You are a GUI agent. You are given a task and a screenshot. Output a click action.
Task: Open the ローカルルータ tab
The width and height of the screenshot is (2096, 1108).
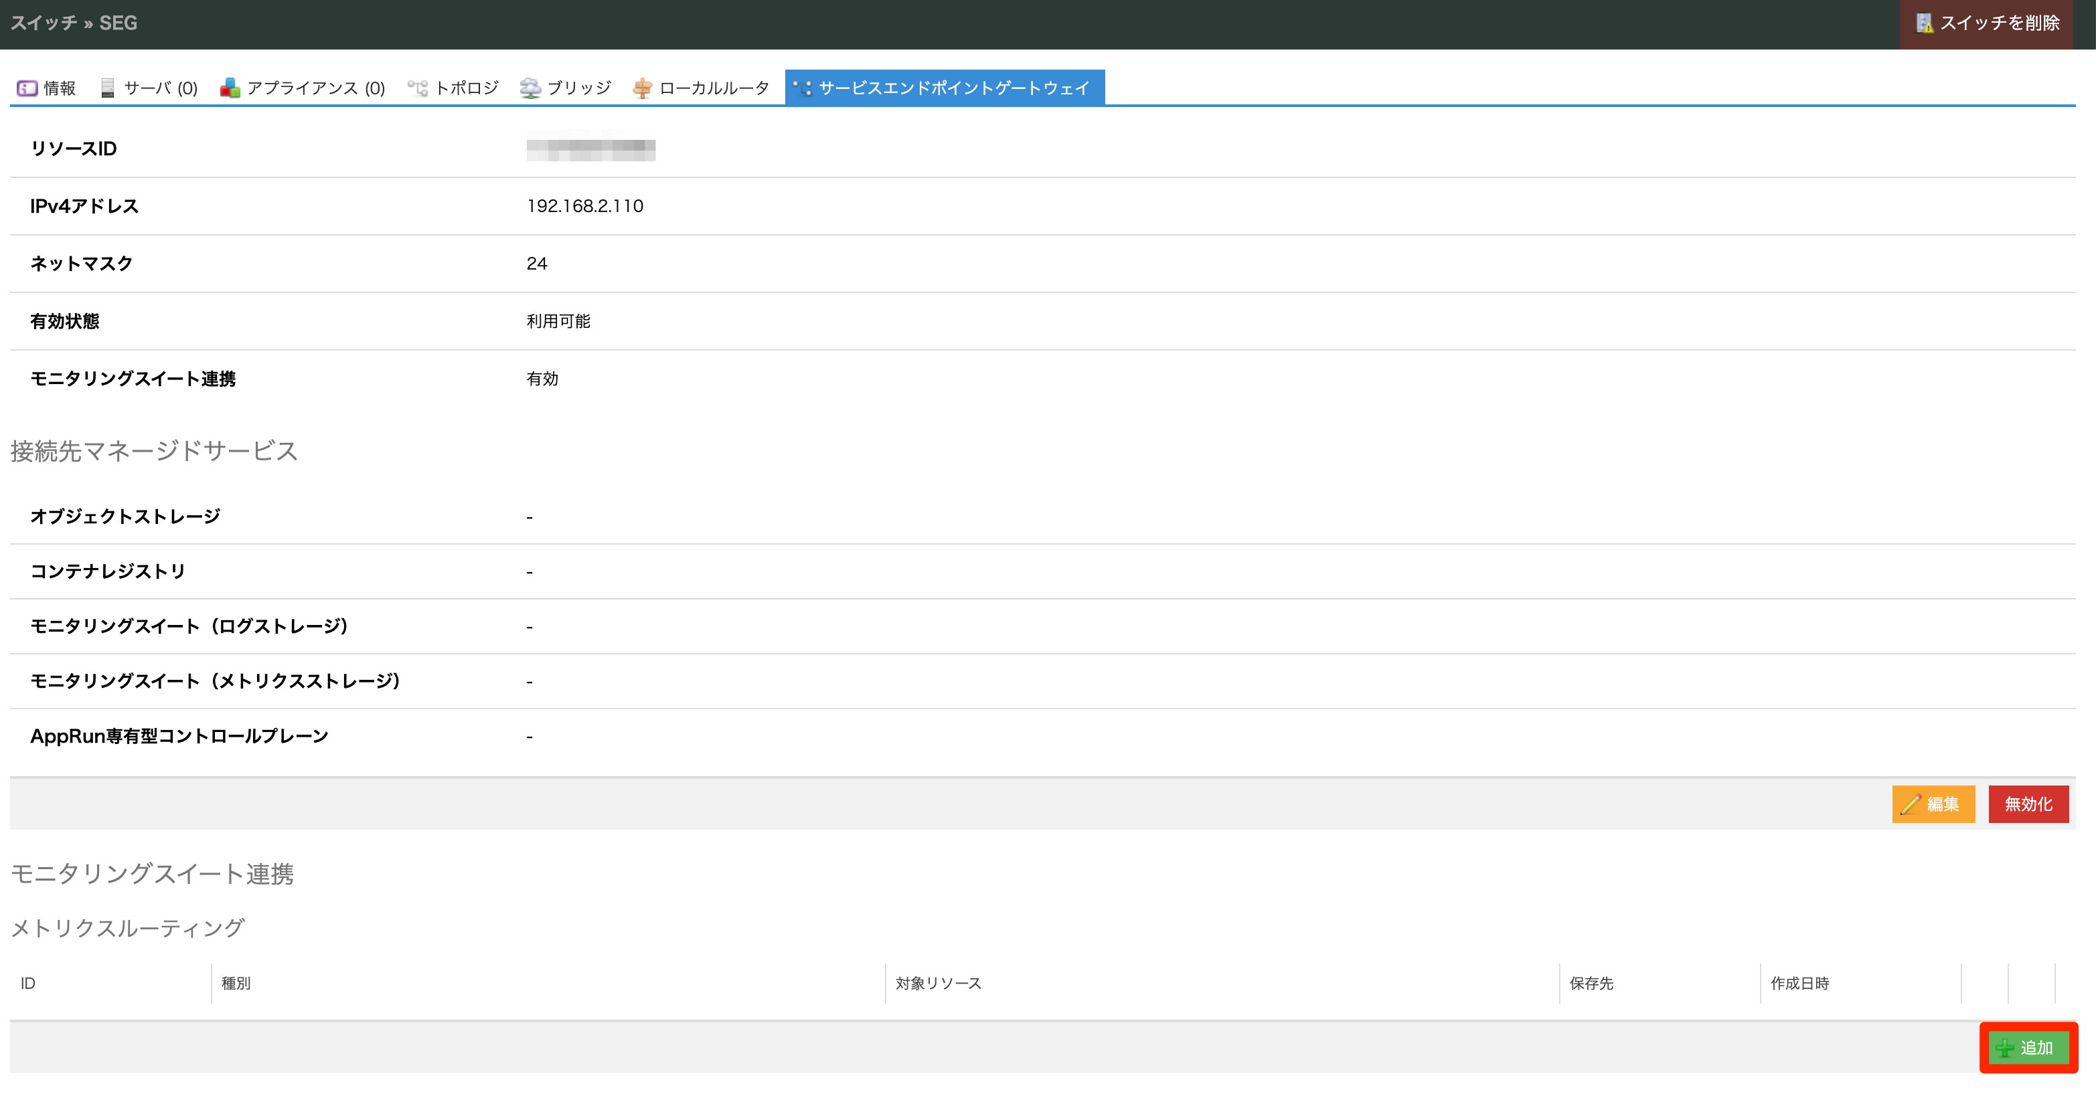[714, 88]
